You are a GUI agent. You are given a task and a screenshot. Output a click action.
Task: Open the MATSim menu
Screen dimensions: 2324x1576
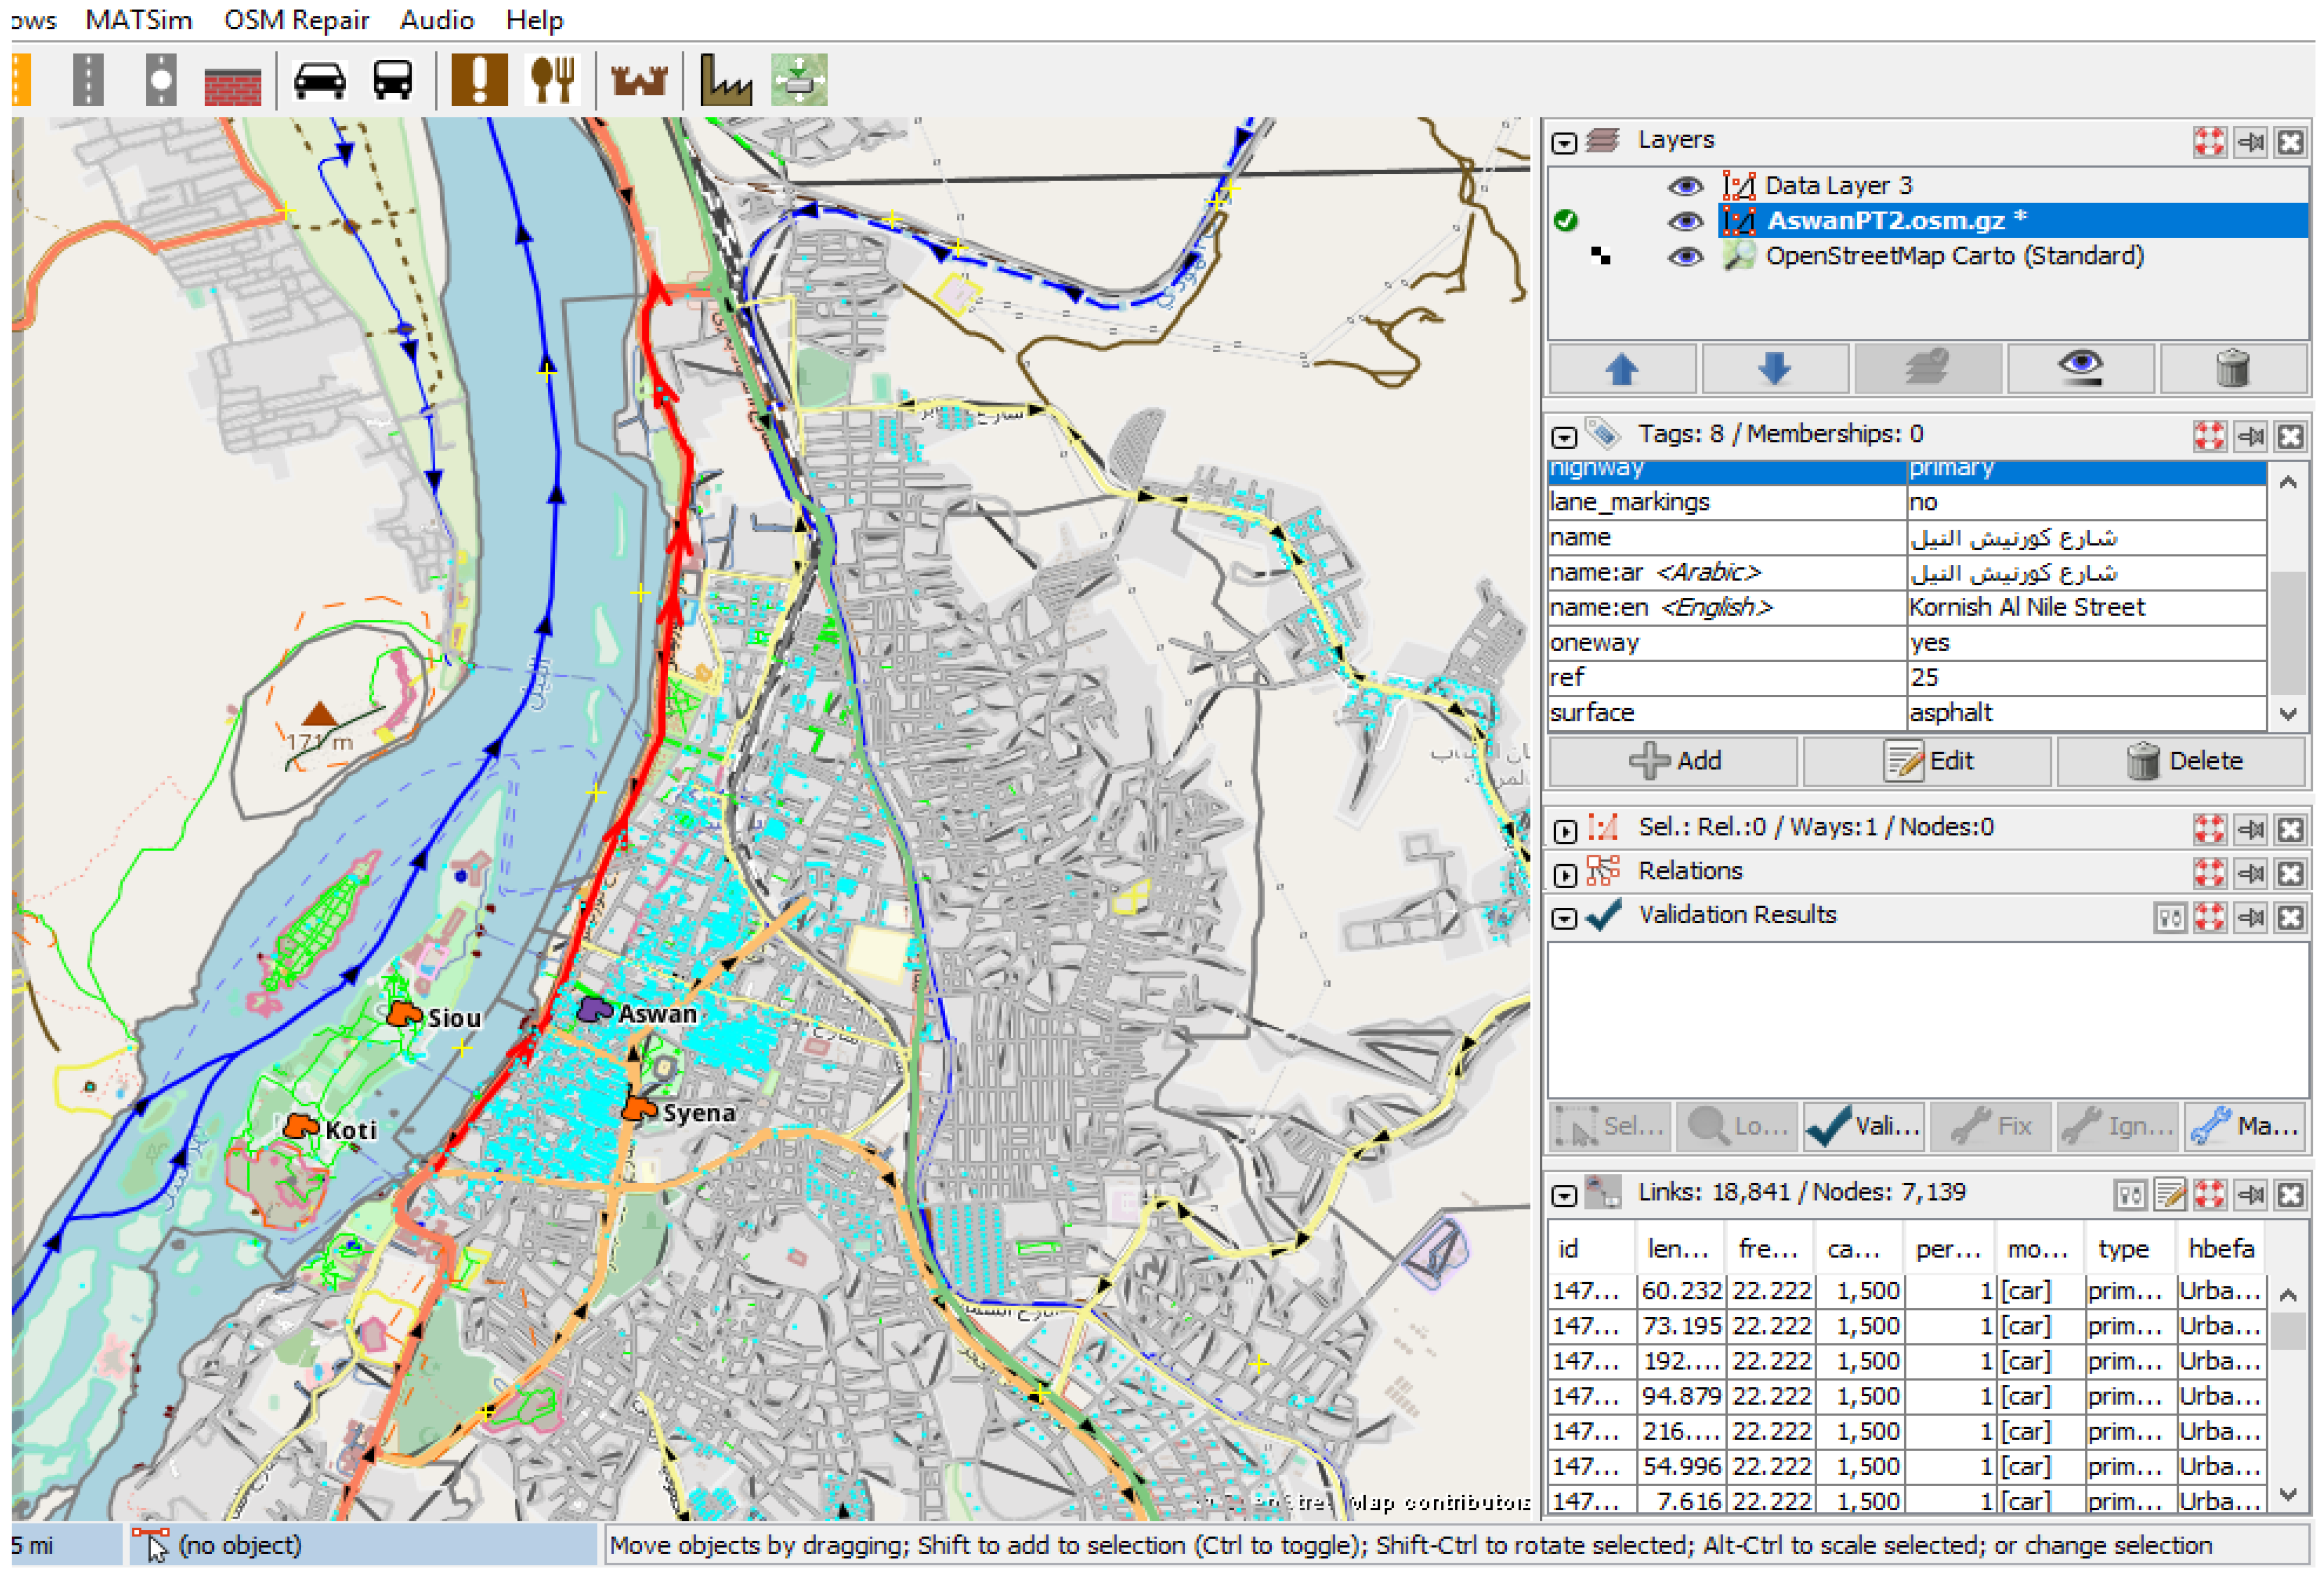coord(138,20)
